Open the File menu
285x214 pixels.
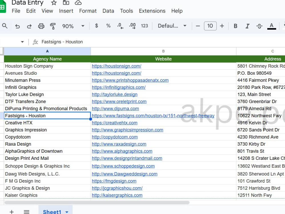pyautogui.click(x=16, y=11)
